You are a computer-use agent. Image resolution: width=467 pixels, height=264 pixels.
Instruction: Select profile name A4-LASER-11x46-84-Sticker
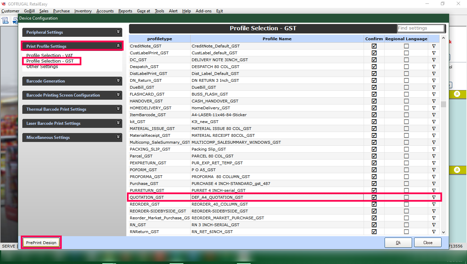[277, 115]
